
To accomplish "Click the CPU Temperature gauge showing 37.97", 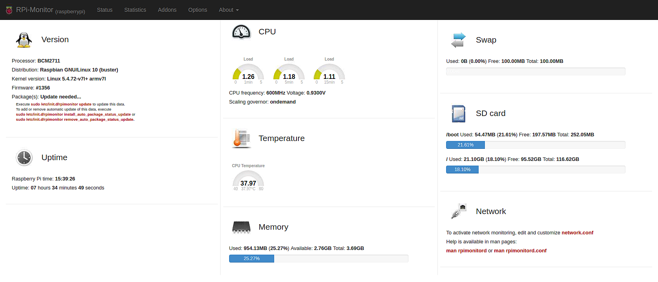I will [248, 178].
